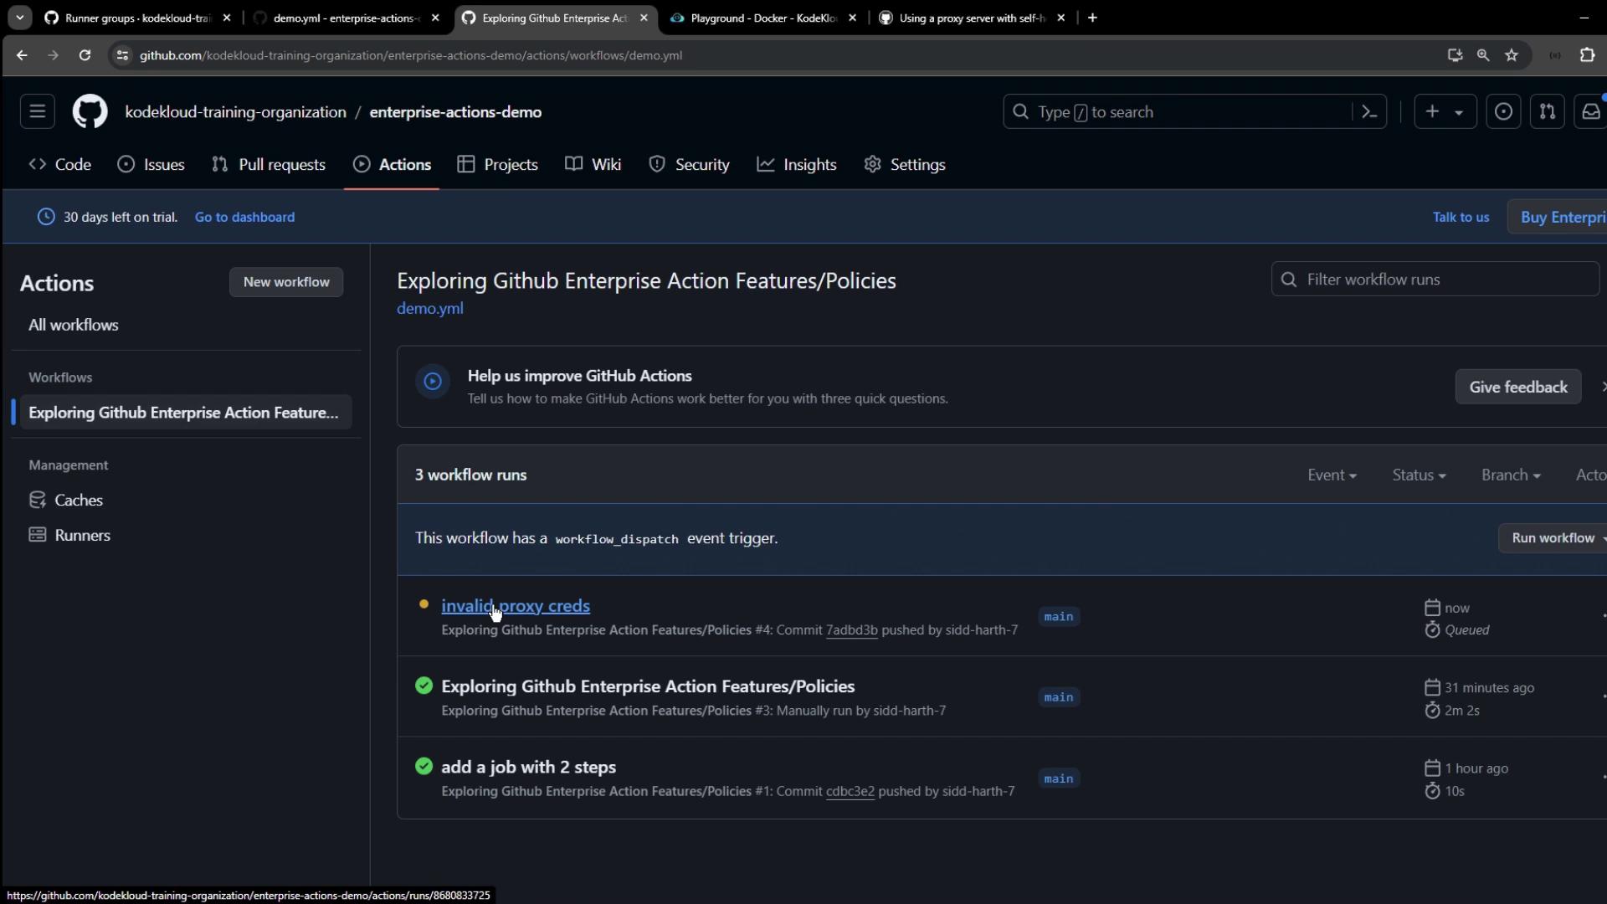Open the notifications inbox icon

point(1590,111)
